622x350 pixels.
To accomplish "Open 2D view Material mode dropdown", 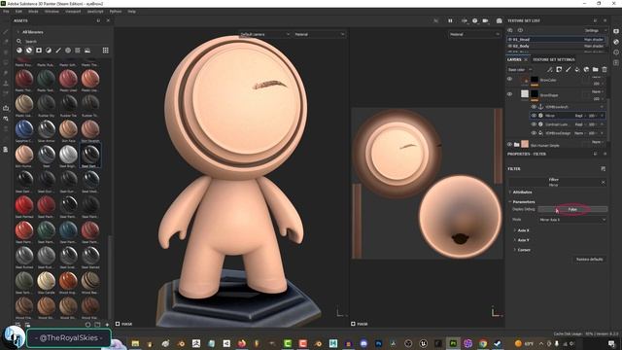I will coord(474,35).
